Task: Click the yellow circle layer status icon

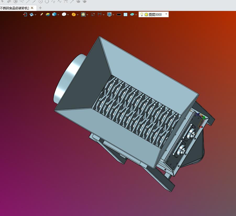Action: [x=146, y=15]
